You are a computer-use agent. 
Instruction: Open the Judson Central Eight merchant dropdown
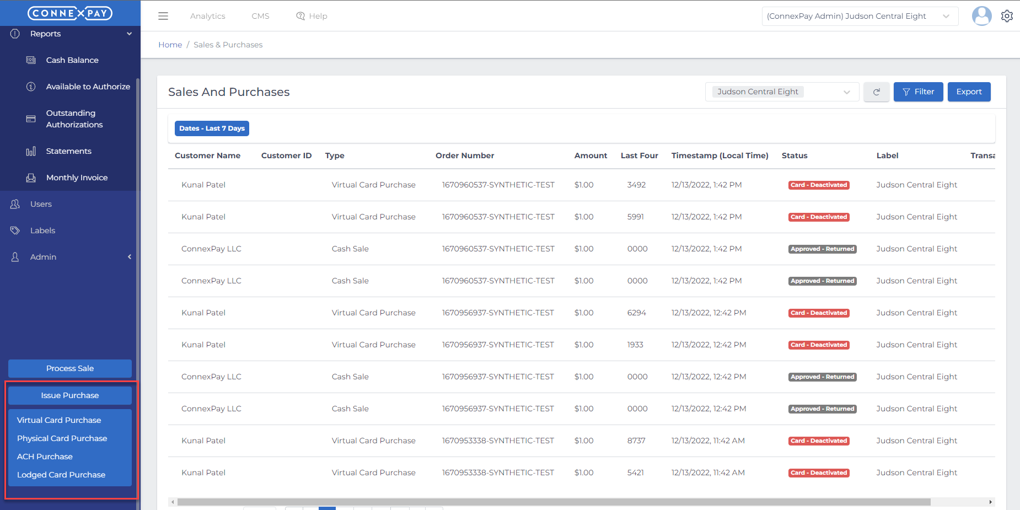point(782,92)
